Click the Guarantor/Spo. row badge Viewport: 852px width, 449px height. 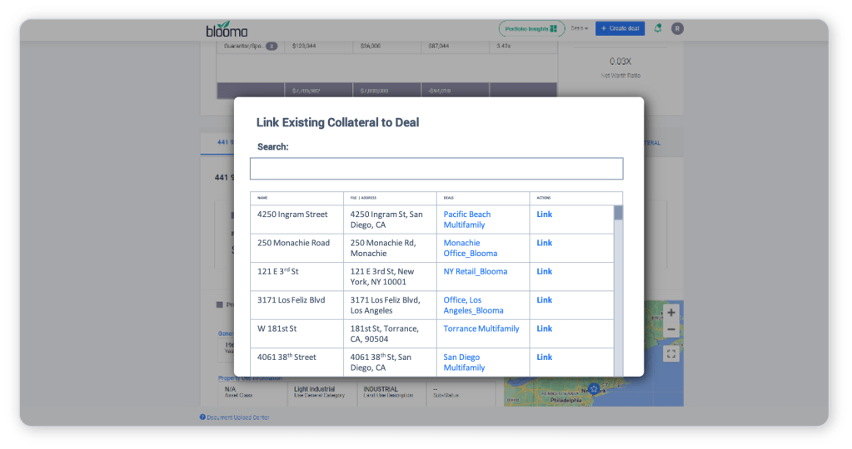(x=272, y=46)
